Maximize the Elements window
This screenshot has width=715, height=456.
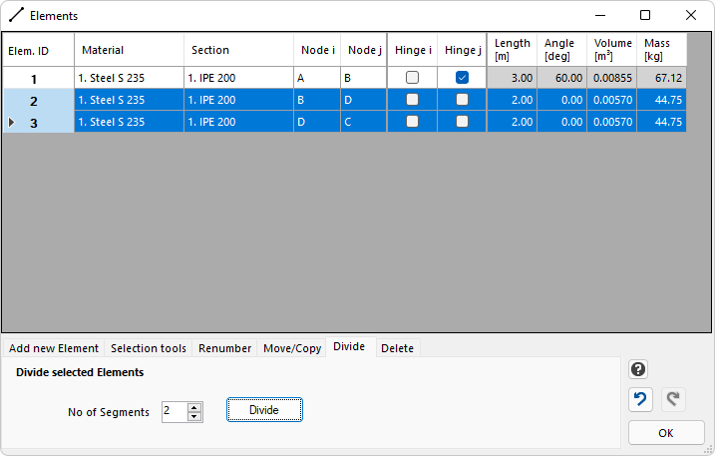click(x=645, y=15)
